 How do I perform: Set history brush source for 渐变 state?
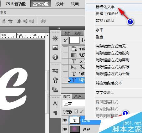pos(65,55)
